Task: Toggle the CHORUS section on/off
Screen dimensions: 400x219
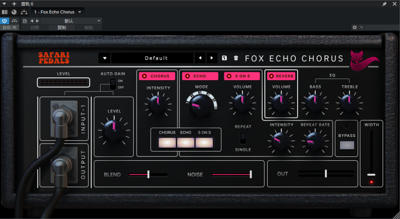Action: (157, 76)
